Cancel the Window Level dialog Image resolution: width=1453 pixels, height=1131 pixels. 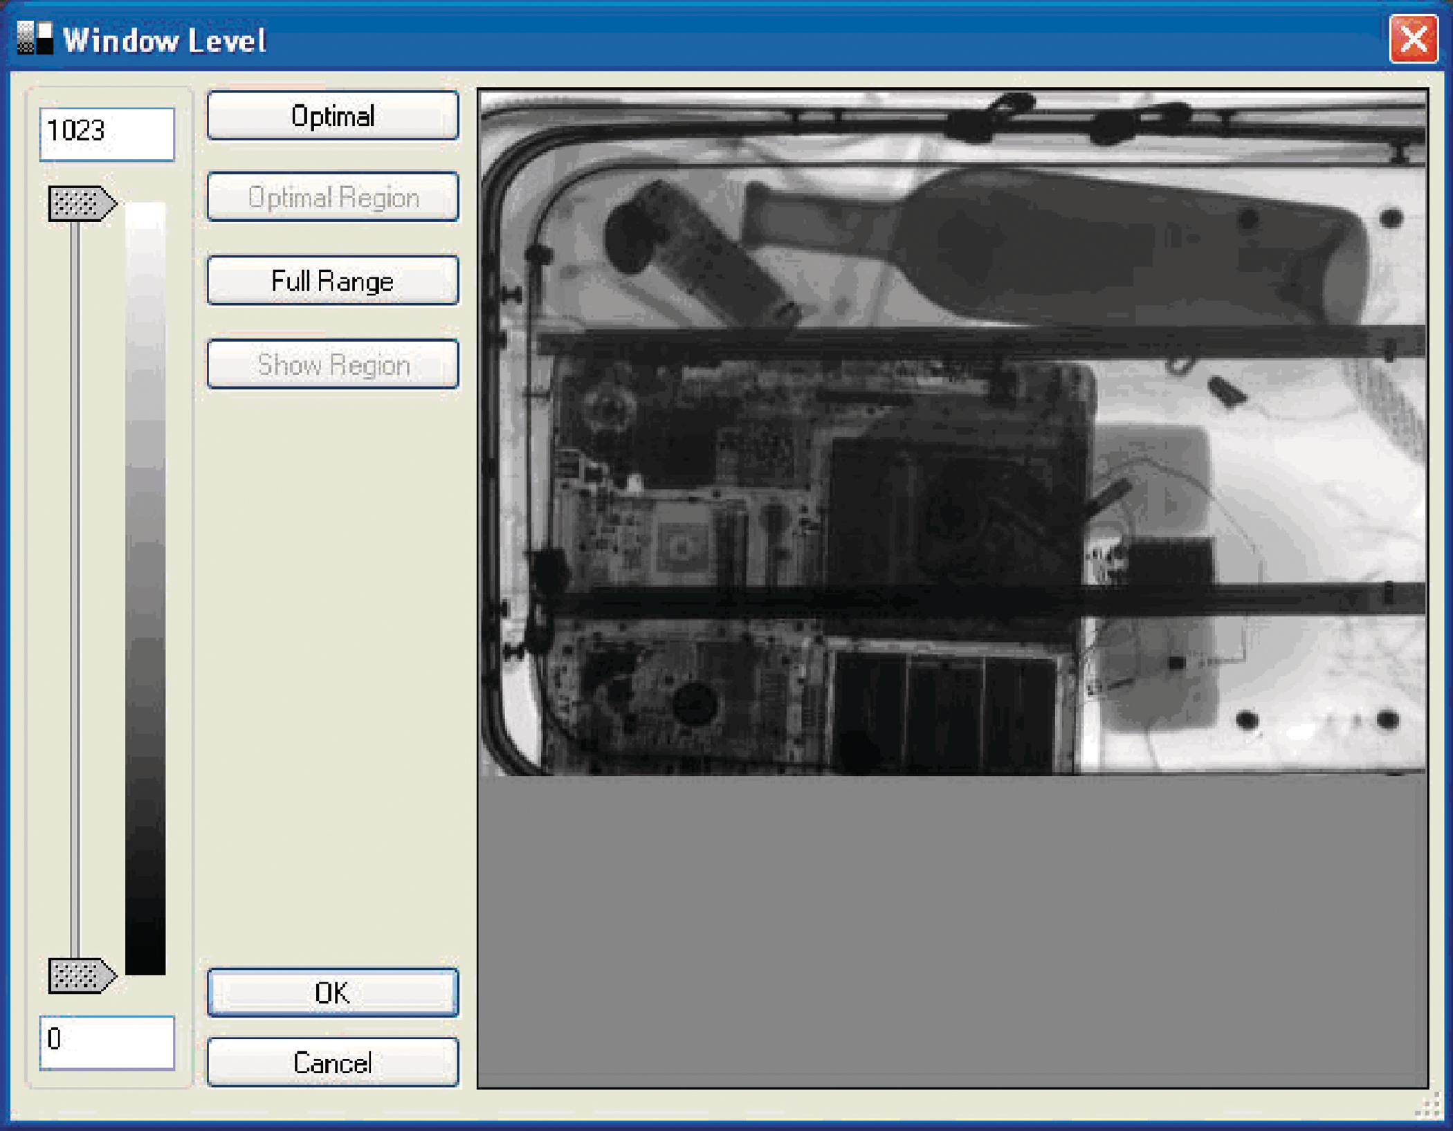click(x=332, y=1063)
